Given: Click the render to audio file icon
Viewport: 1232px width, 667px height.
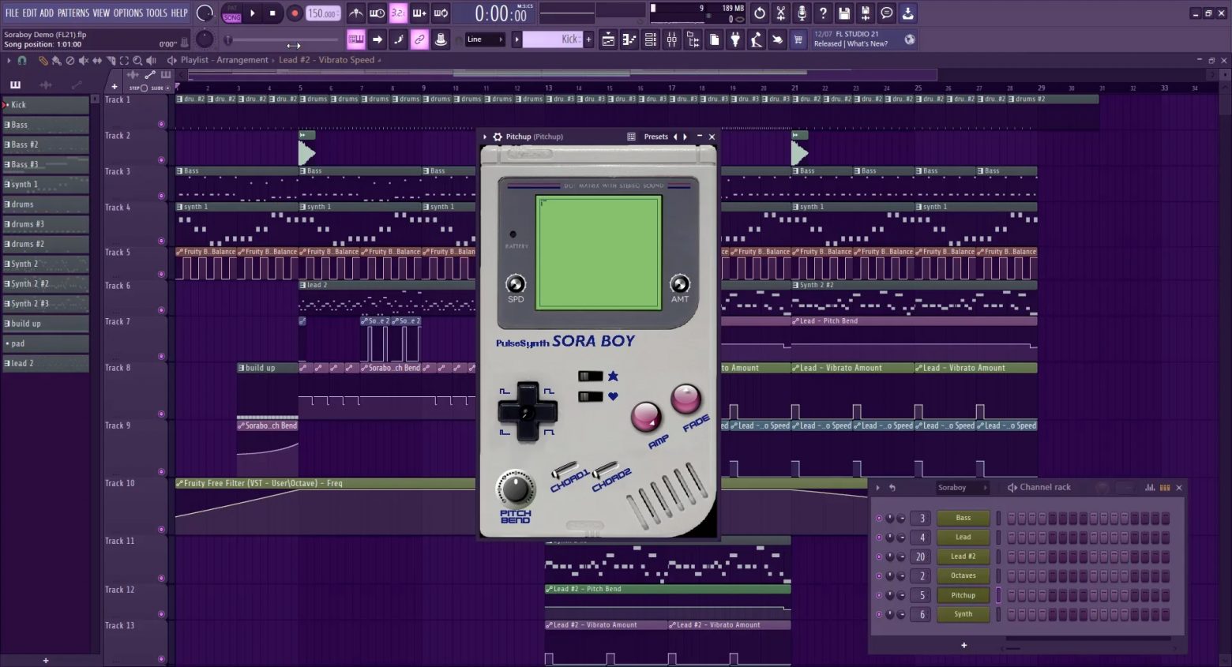Looking at the screenshot, I should (866, 13).
